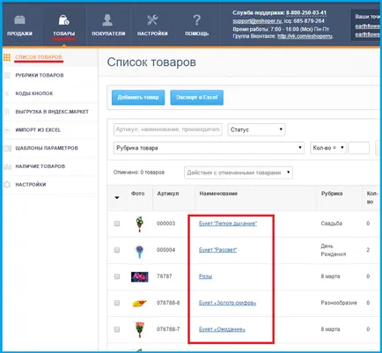Go to Импорт из Excel in sidebar
The image size is (382, 353).
[x=38, y=130]
